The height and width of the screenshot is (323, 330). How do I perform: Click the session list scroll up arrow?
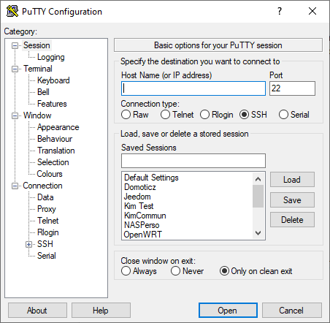coord(258,179)
